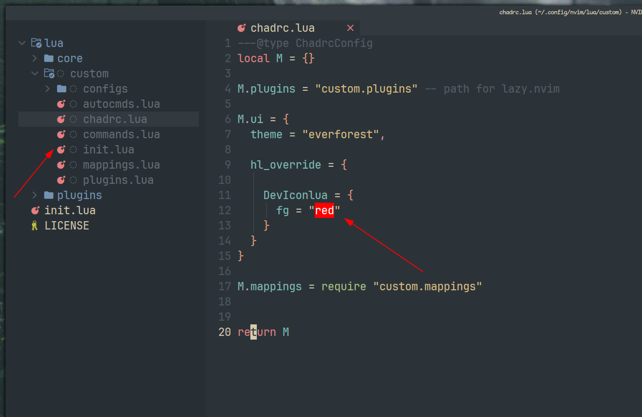The height and width of the screenshot is (417, 642).
Task: Click the git status circle beside configs
Action: pyautogui.click(x=73, y=89)
